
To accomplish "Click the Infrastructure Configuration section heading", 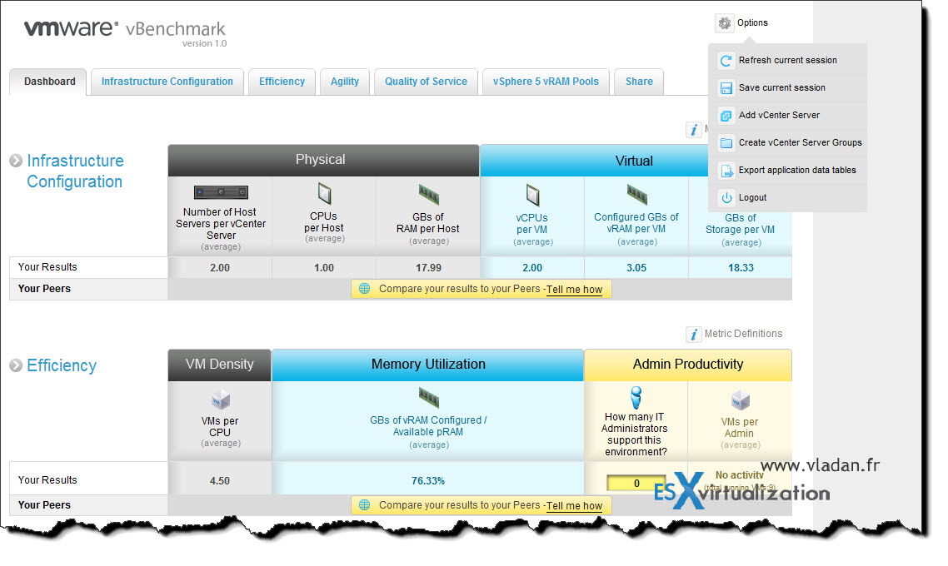I will pyautogui.click(x=75, y=171).
